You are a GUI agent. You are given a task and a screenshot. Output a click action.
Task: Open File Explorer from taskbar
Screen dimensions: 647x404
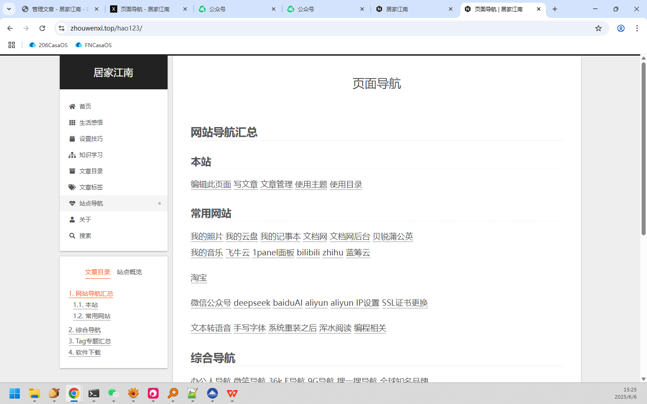(x=35, y=394)
